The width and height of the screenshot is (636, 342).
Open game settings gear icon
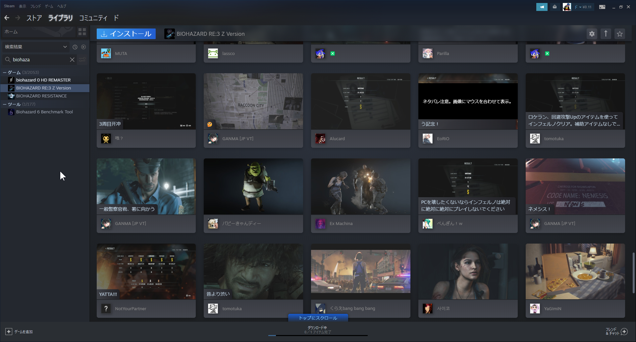pos(592,33)
